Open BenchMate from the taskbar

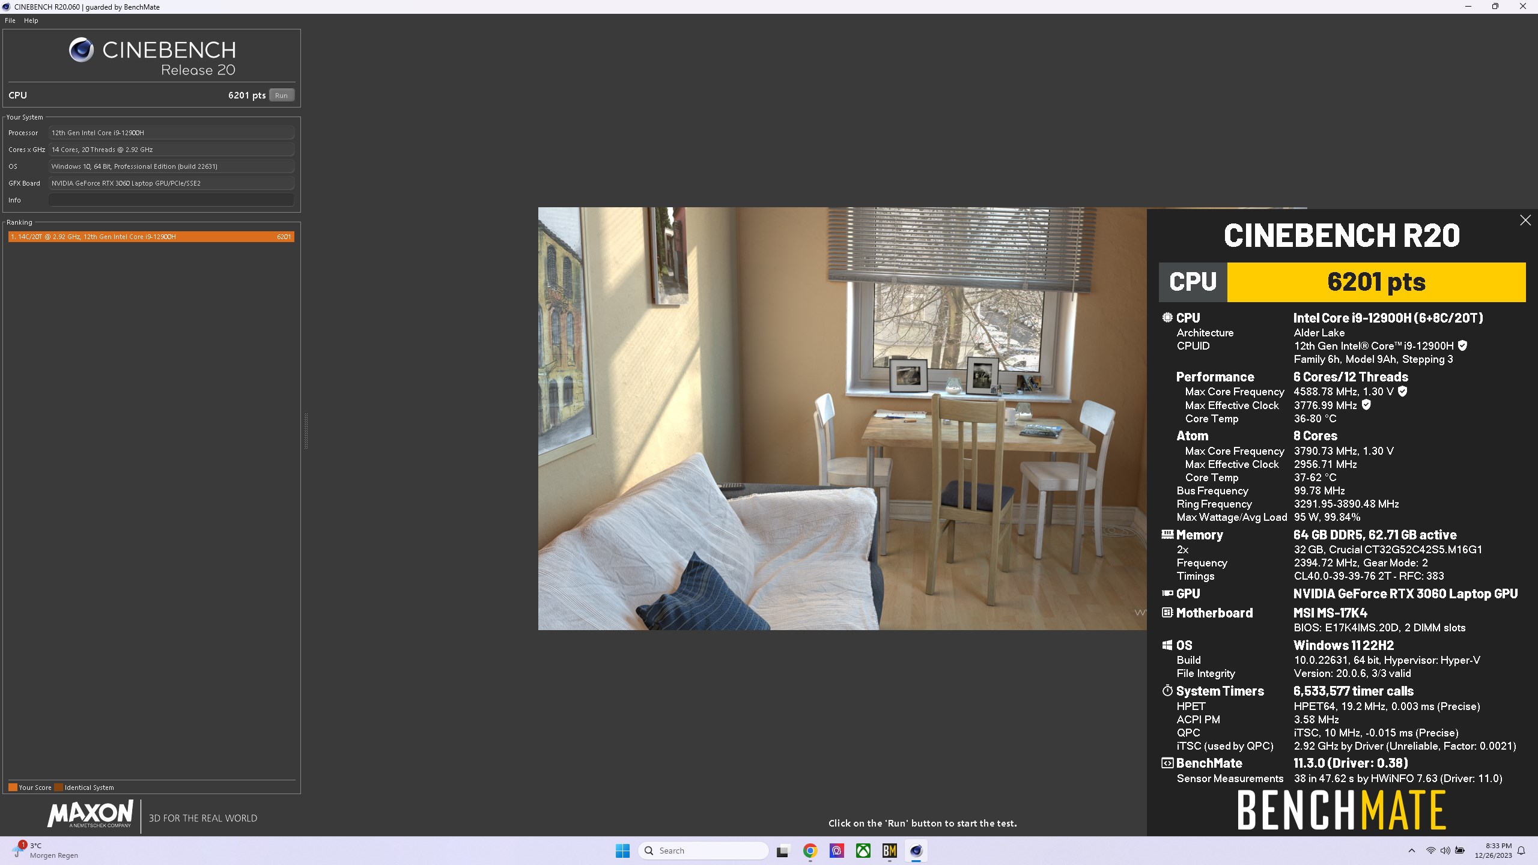pos(890,851)
